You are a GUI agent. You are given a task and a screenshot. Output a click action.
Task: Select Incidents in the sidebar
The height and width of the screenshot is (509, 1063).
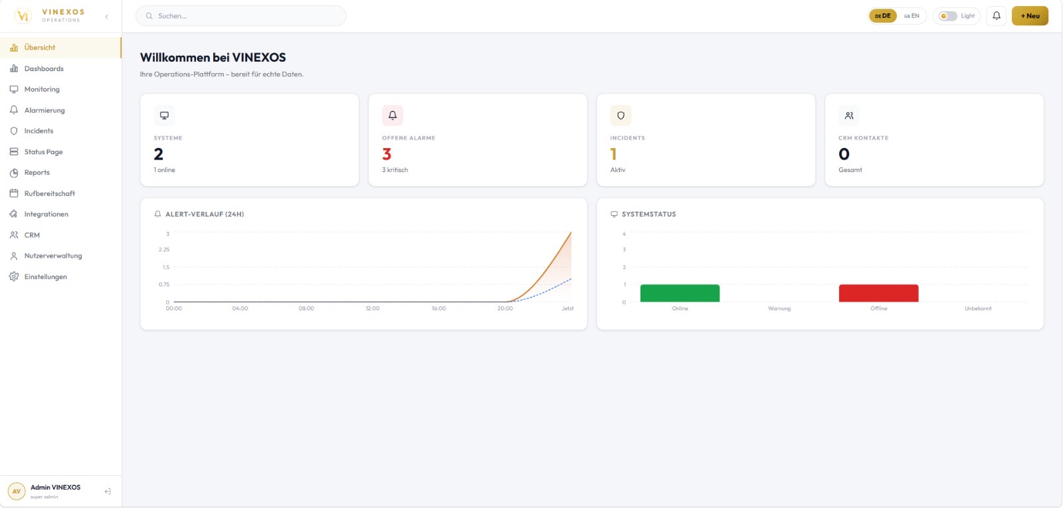[60, 131]
